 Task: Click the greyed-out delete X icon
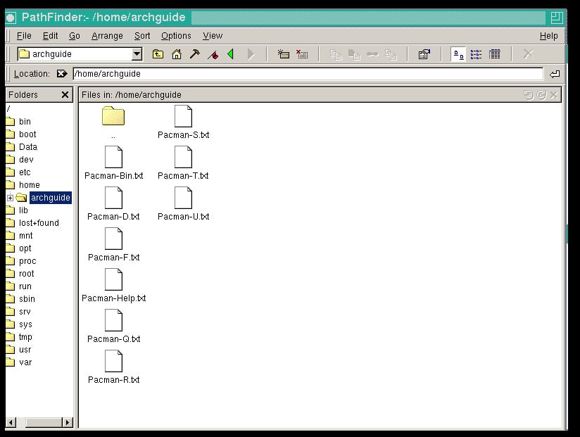(x=528, y=54)
